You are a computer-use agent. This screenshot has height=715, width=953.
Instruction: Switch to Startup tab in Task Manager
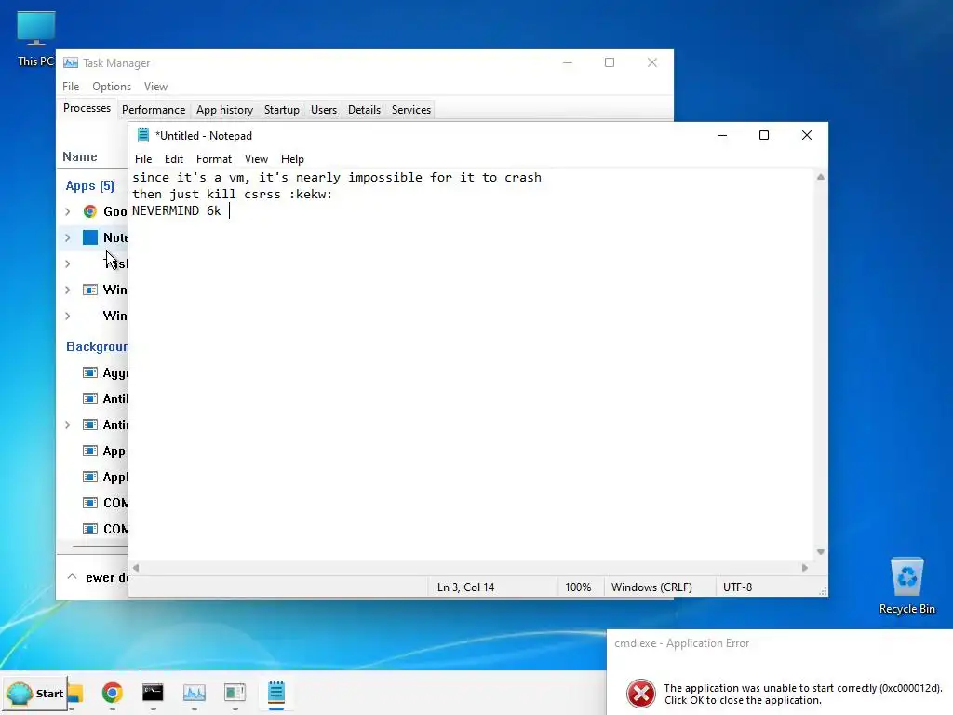pos(281,110)
